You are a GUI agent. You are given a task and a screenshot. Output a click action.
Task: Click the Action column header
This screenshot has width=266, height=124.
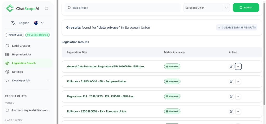(233, 52)
